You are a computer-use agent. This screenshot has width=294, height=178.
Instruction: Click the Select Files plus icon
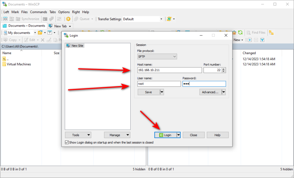(250, 40)
